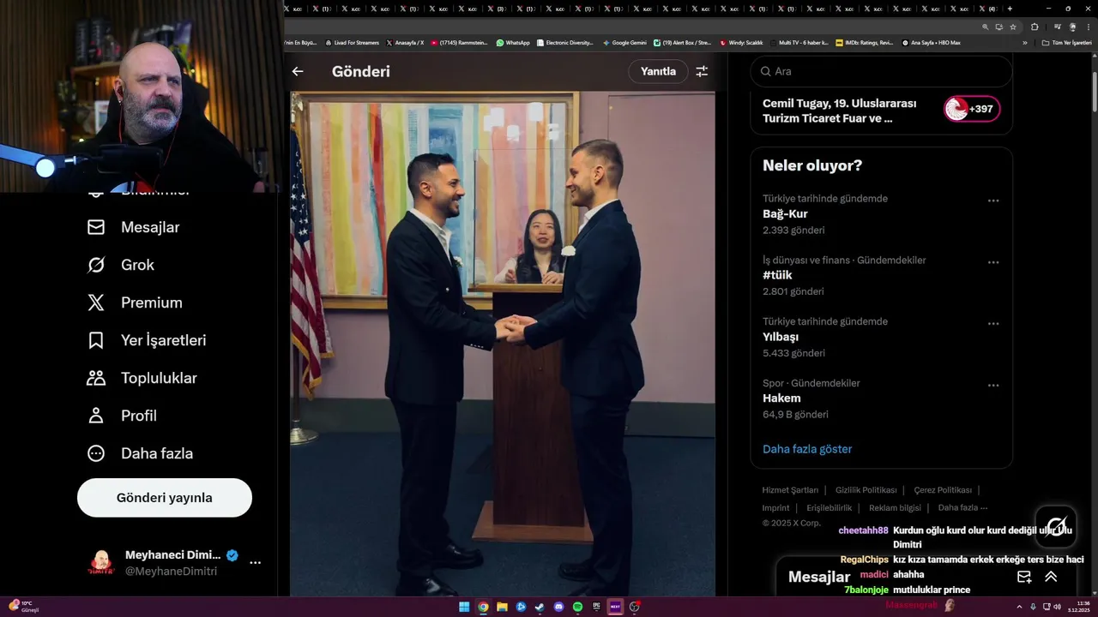Open WhatsApp bookmark
Viewport: 1098px width, 617px height.
click(x=513, y=42)
